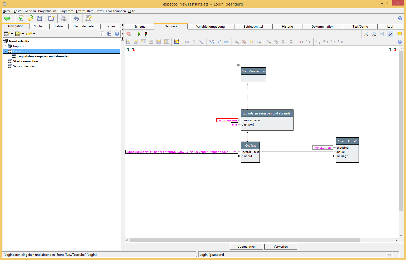This screenshot has height=260, width=406.
Task: Switch to the Variablenumgebung tab
Action: click(x=210, y=27)
